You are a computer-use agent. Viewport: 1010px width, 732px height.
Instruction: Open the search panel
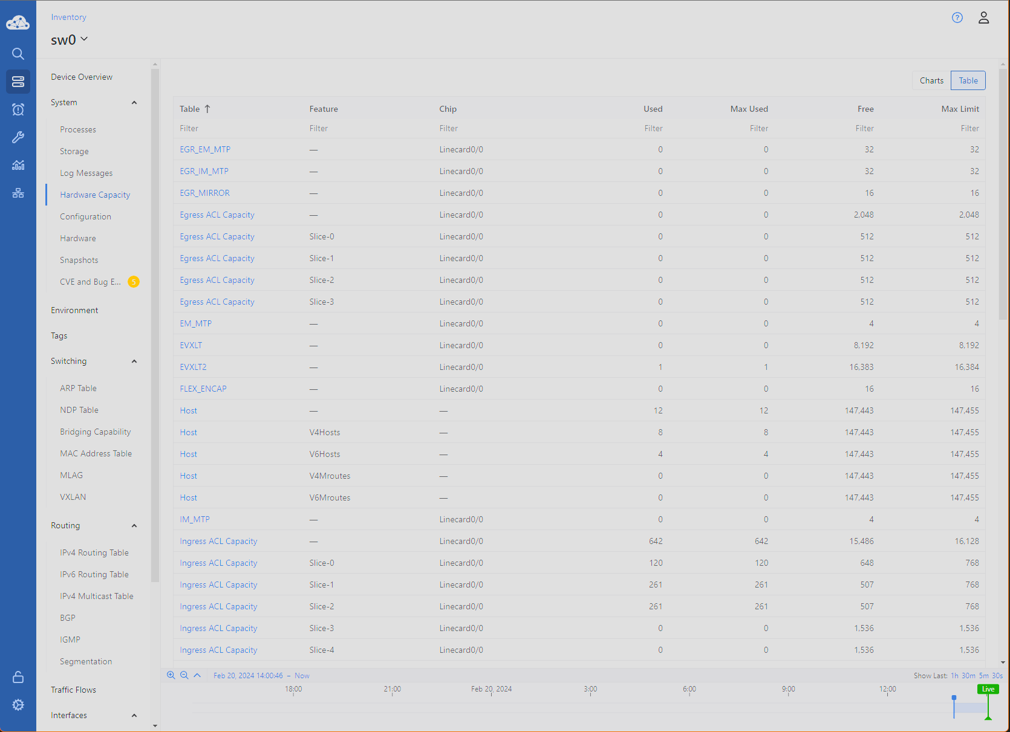pos(18,53)
